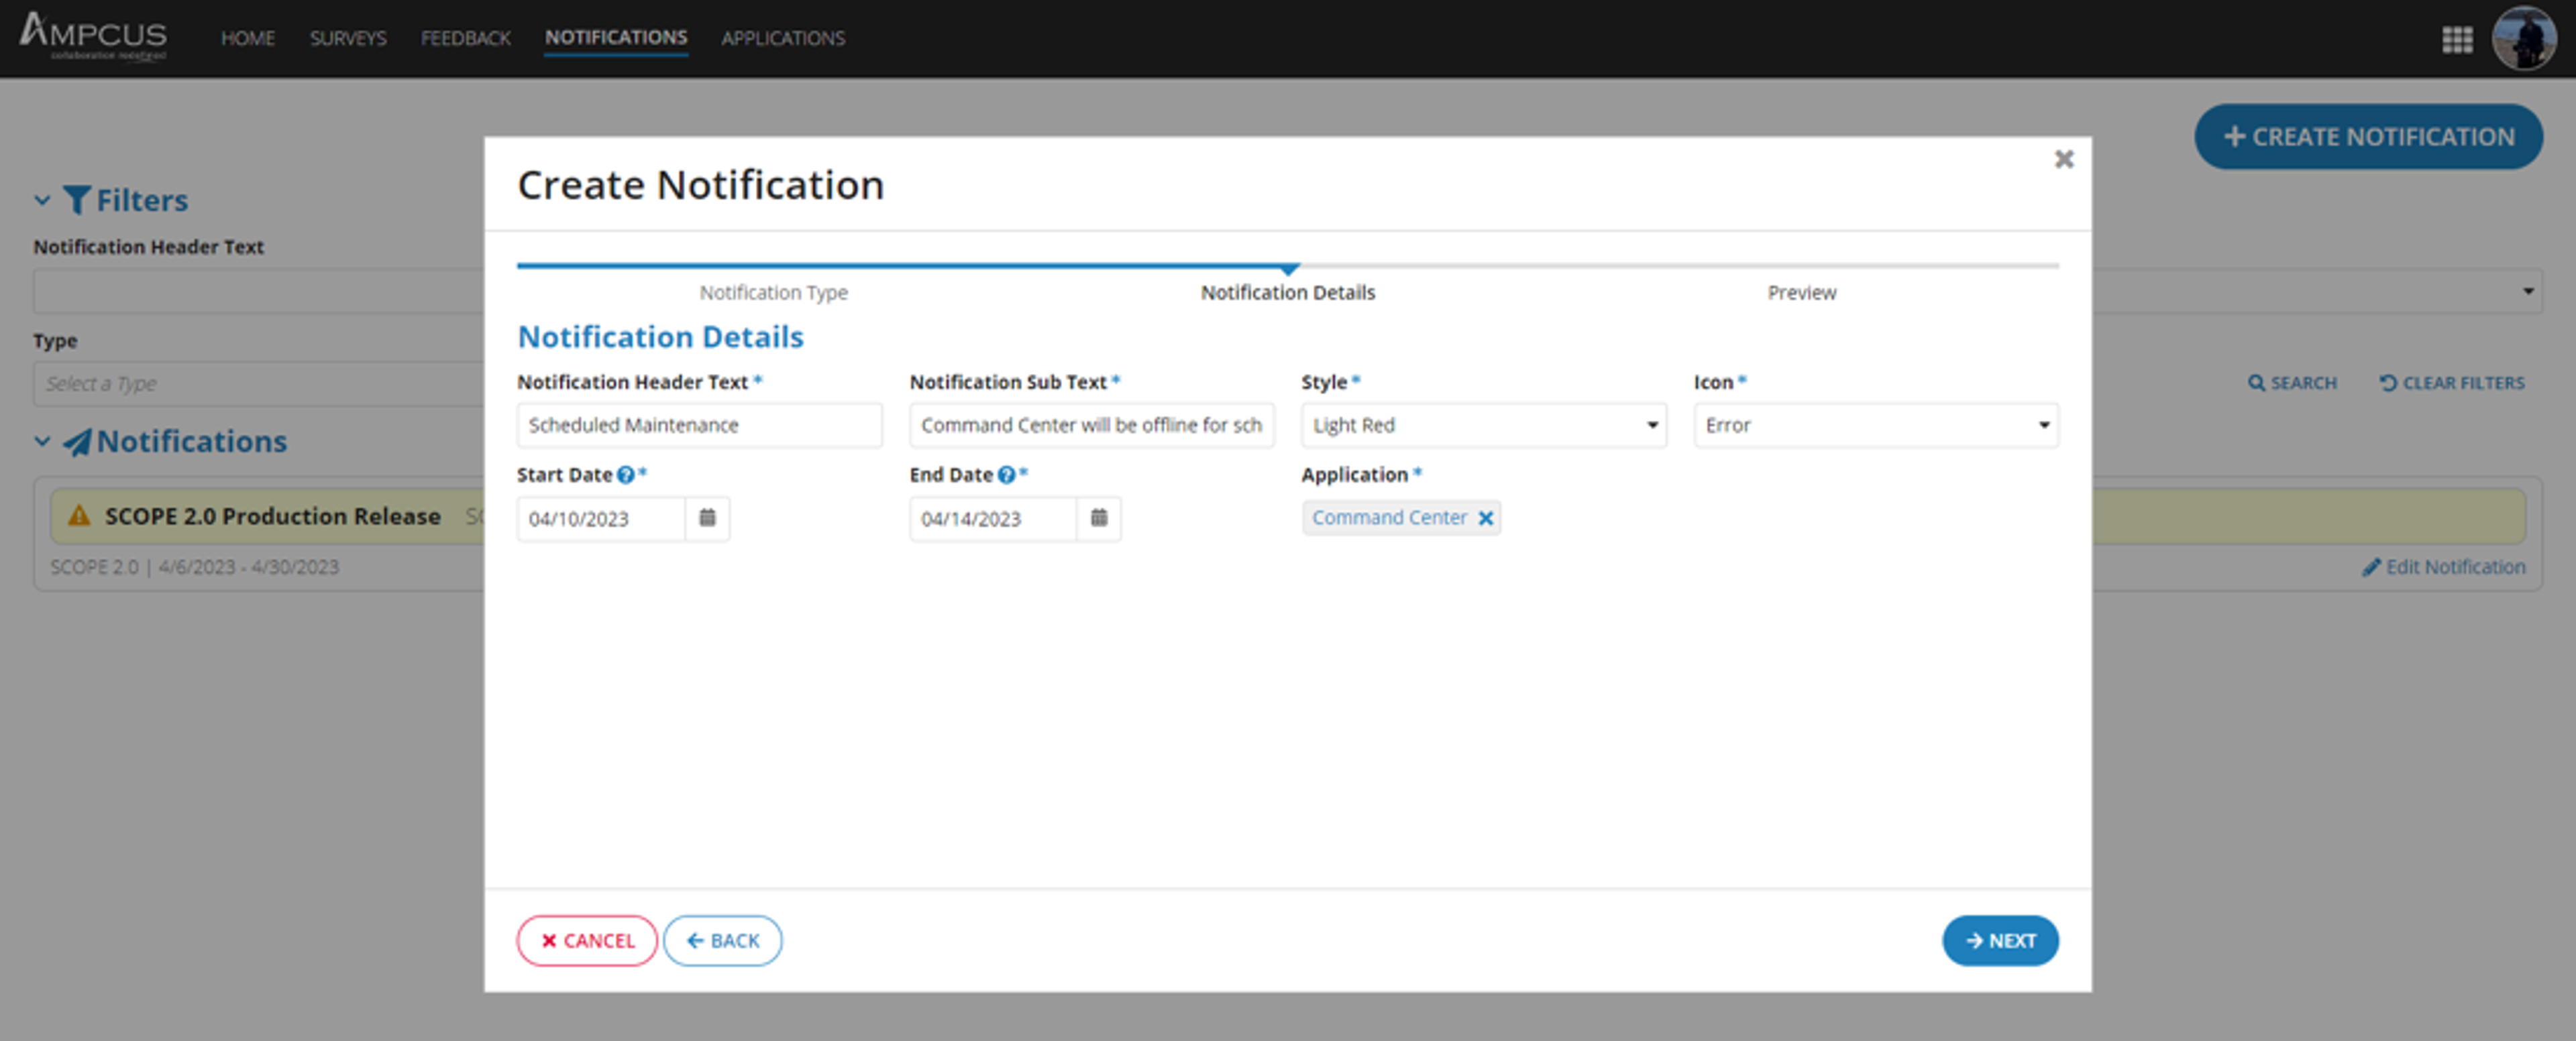
Task: Open the End Date calendar picker
Action: pyautogui.click(x=1098, y=517)
